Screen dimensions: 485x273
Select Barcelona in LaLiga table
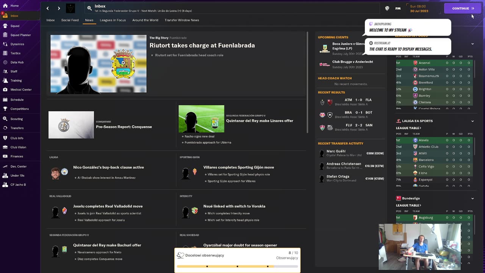[x=426, y=160]
